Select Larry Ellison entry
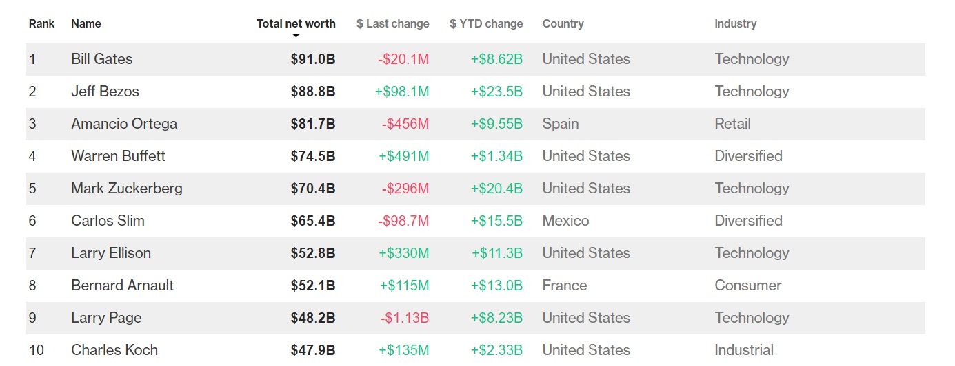 [111, 253]
